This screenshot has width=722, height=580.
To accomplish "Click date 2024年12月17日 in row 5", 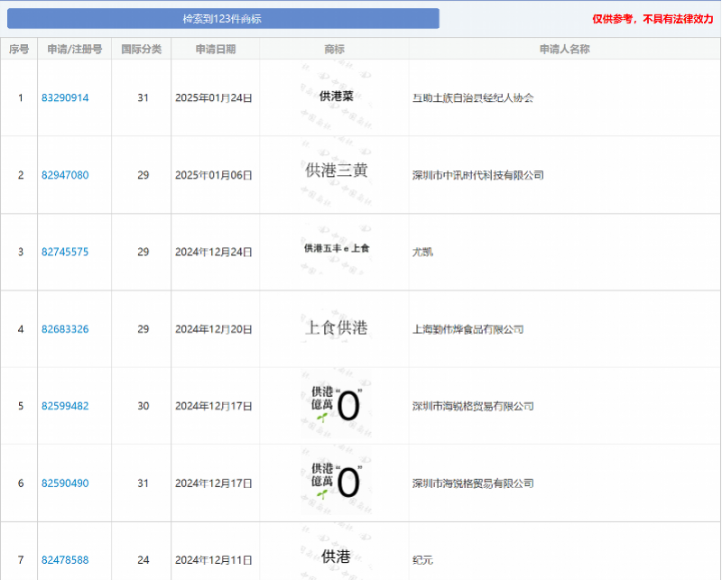I will 214,406.
